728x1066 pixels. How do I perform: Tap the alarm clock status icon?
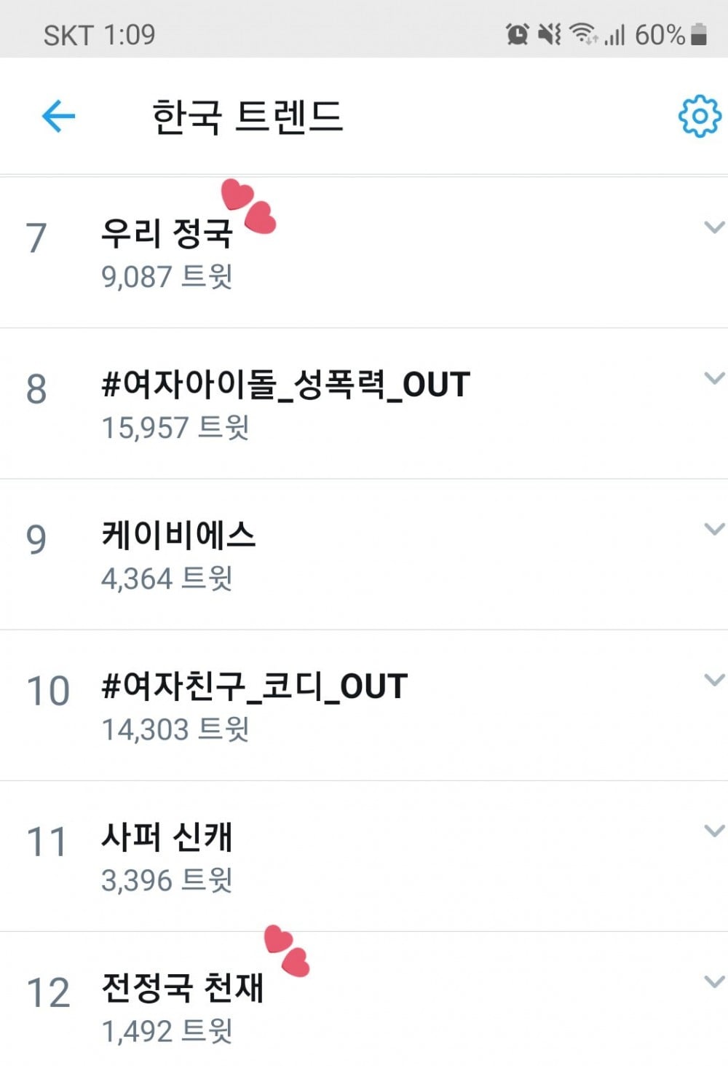[517, 34]
